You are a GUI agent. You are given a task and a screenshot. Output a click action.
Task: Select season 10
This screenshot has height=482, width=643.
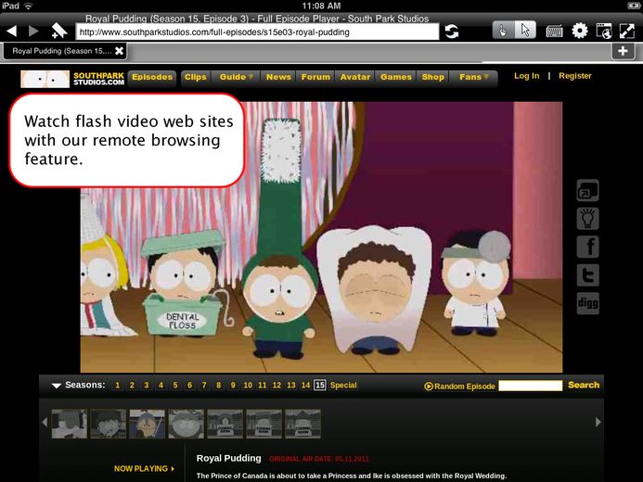point(248,386)
